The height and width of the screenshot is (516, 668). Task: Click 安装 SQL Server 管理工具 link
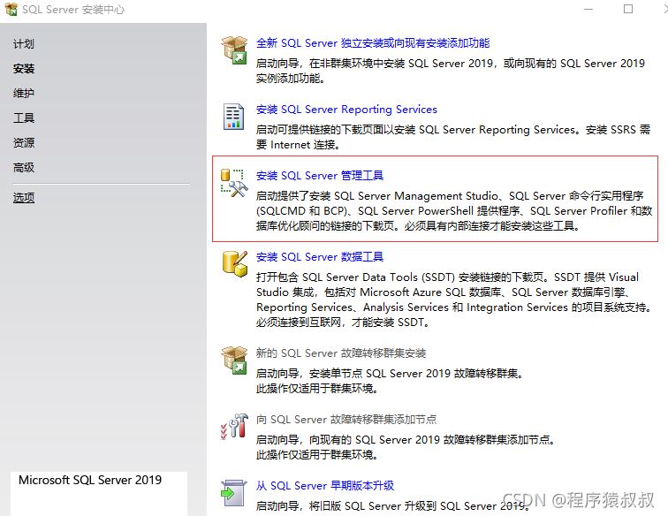pyautogui.click(x=320, y=176)
